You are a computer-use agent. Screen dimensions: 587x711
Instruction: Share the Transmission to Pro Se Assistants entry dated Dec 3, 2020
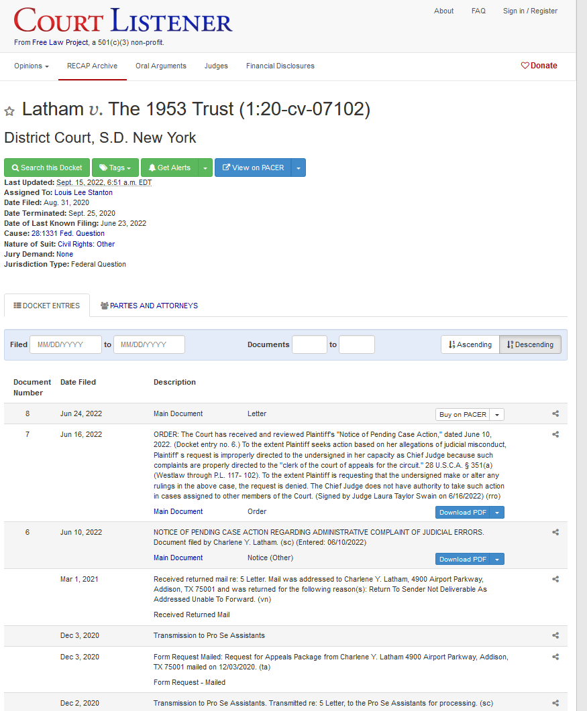(x=555, y=636)
